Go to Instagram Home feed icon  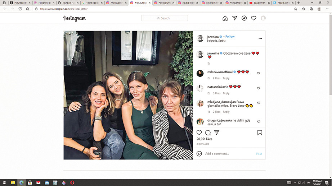pyautogui.click(x=225, y=18)
